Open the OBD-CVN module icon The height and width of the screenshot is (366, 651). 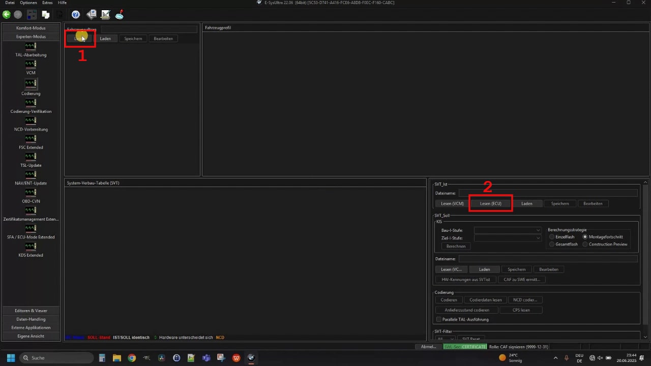pos(31,193)
